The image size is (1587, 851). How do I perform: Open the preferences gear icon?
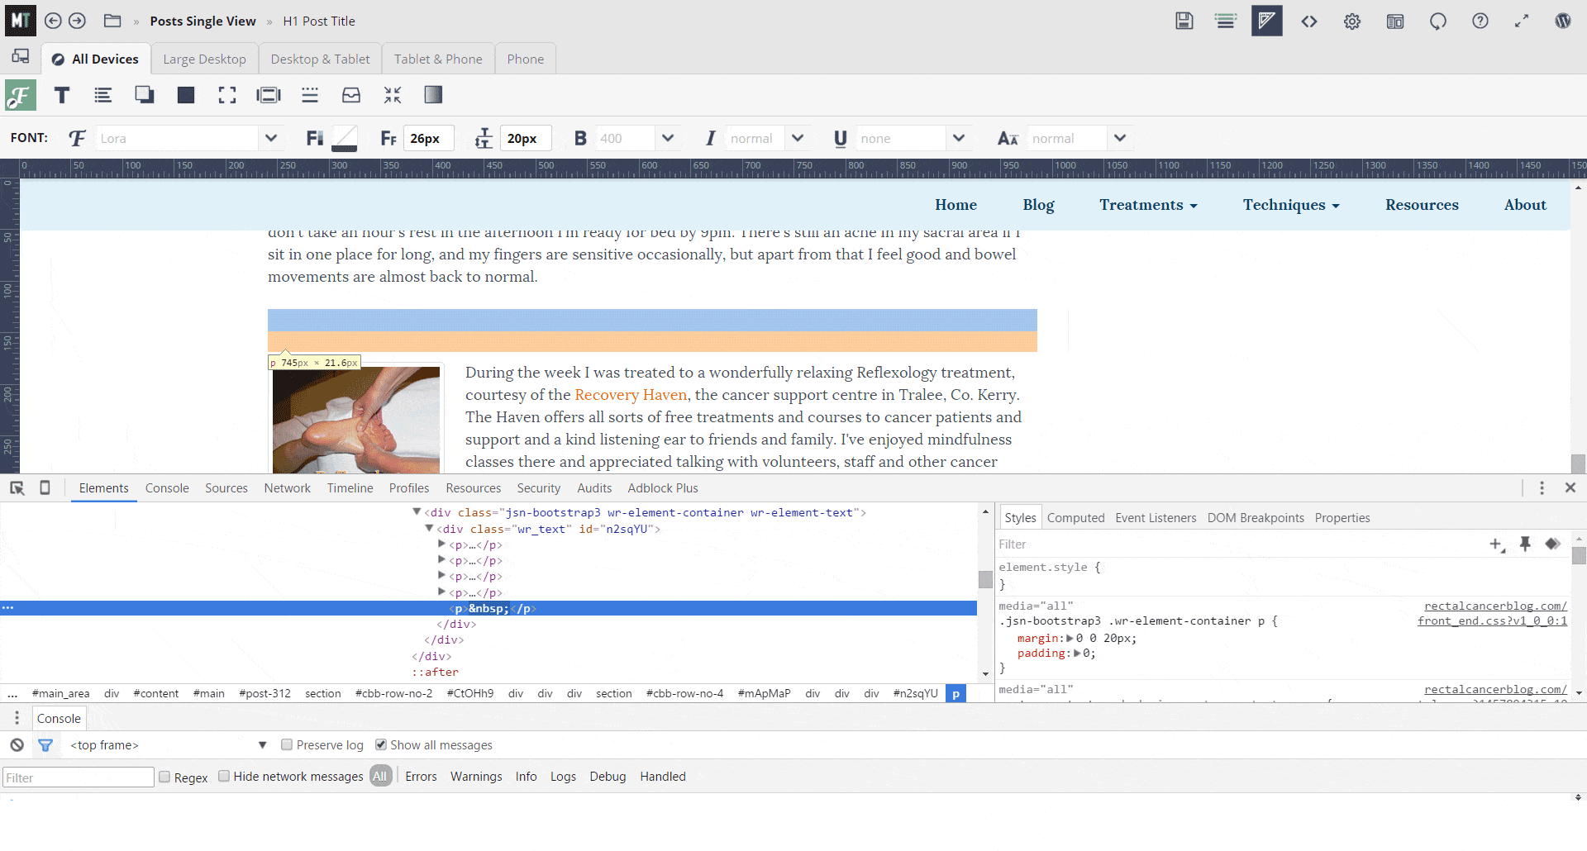(x=1351, y=21)
